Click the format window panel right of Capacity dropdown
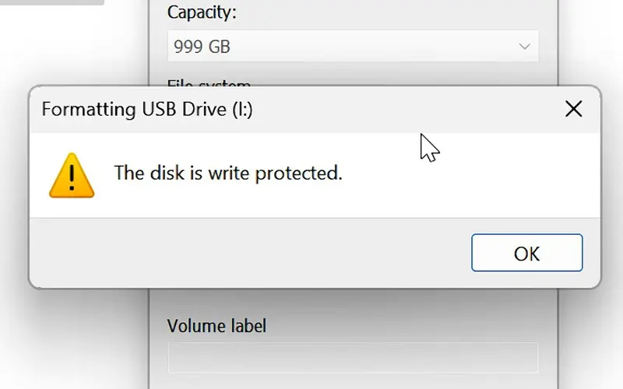This screenshot has width=623, height=389. click(x=548, y=47)
